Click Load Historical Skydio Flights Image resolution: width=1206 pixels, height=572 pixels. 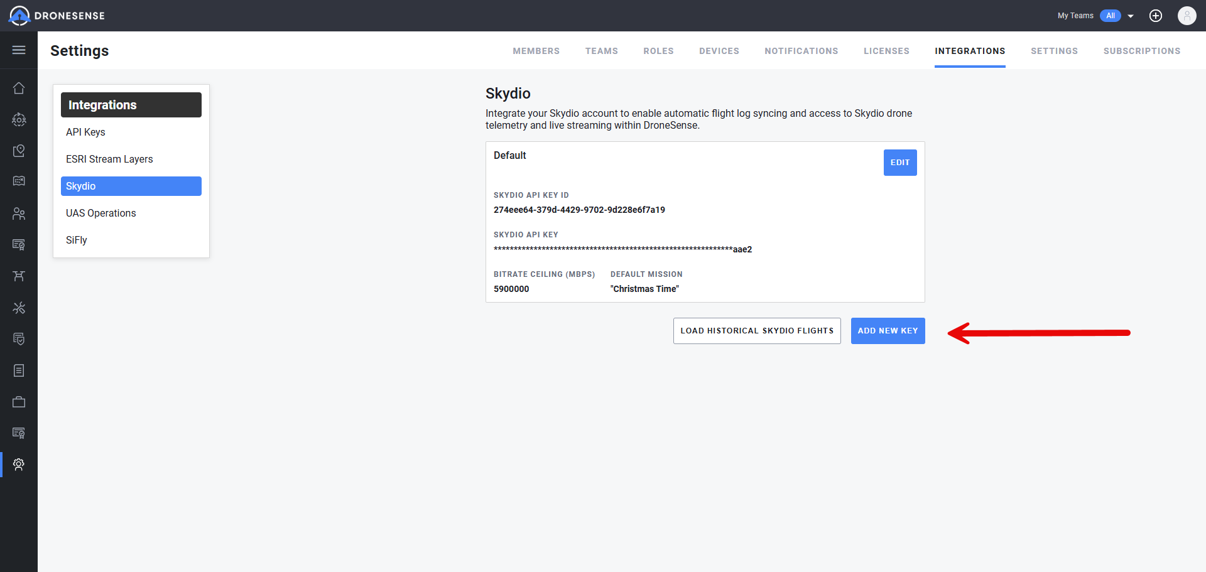click(757, 331)
